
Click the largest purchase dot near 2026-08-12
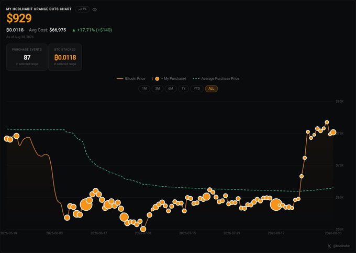pos(276,204)
